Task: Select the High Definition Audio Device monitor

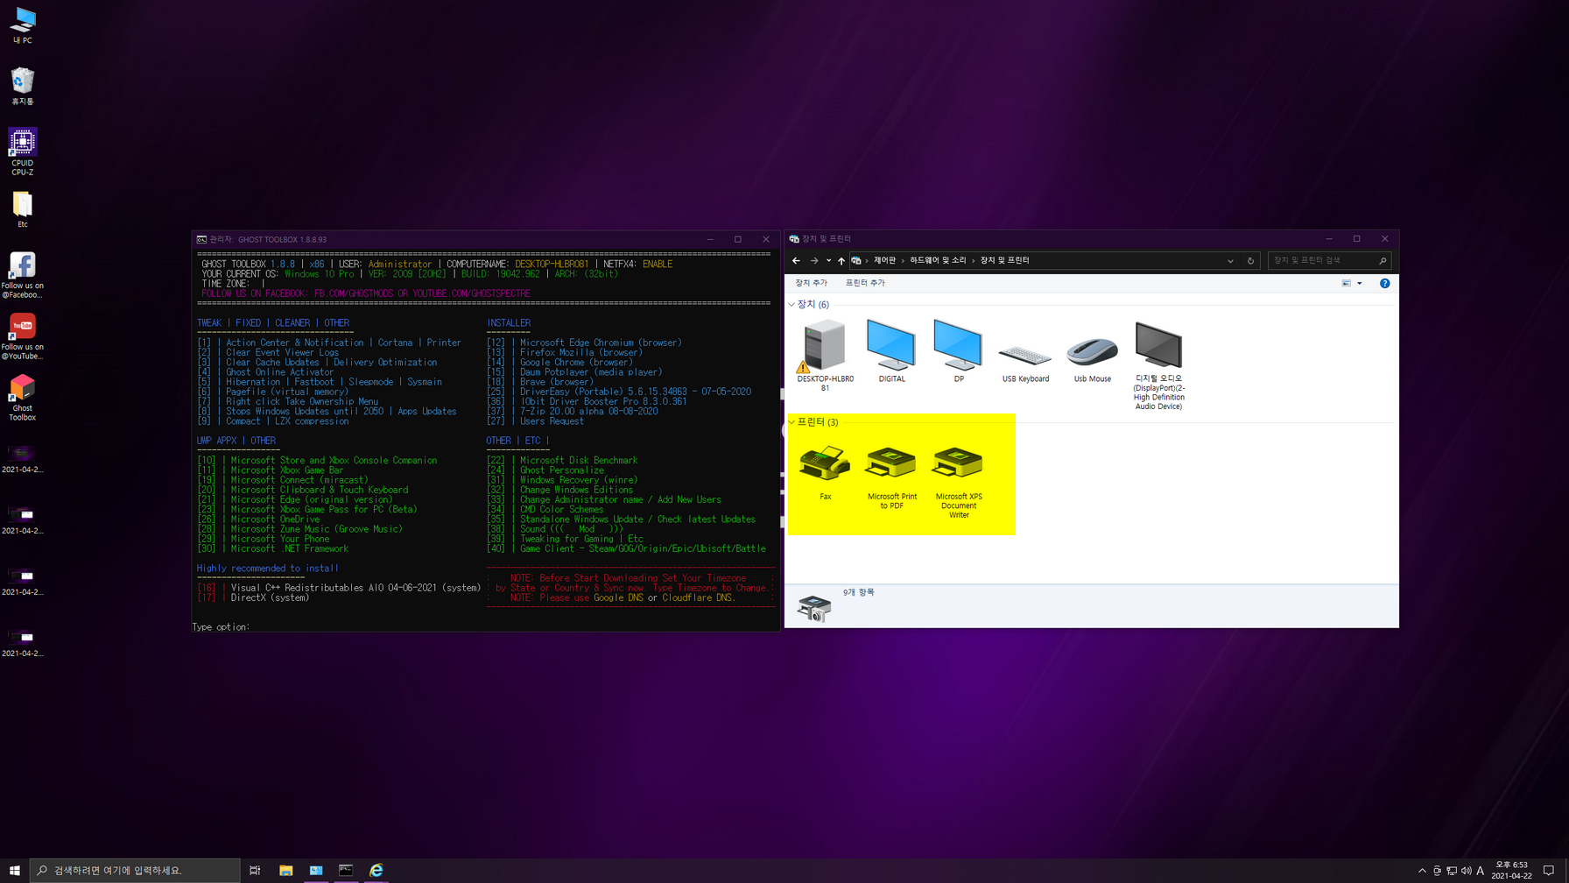Action: pos(1158,365)
